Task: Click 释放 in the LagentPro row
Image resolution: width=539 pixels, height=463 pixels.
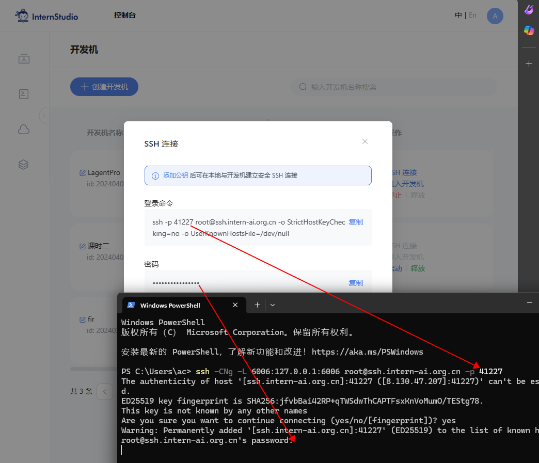Action: (418, 195)
